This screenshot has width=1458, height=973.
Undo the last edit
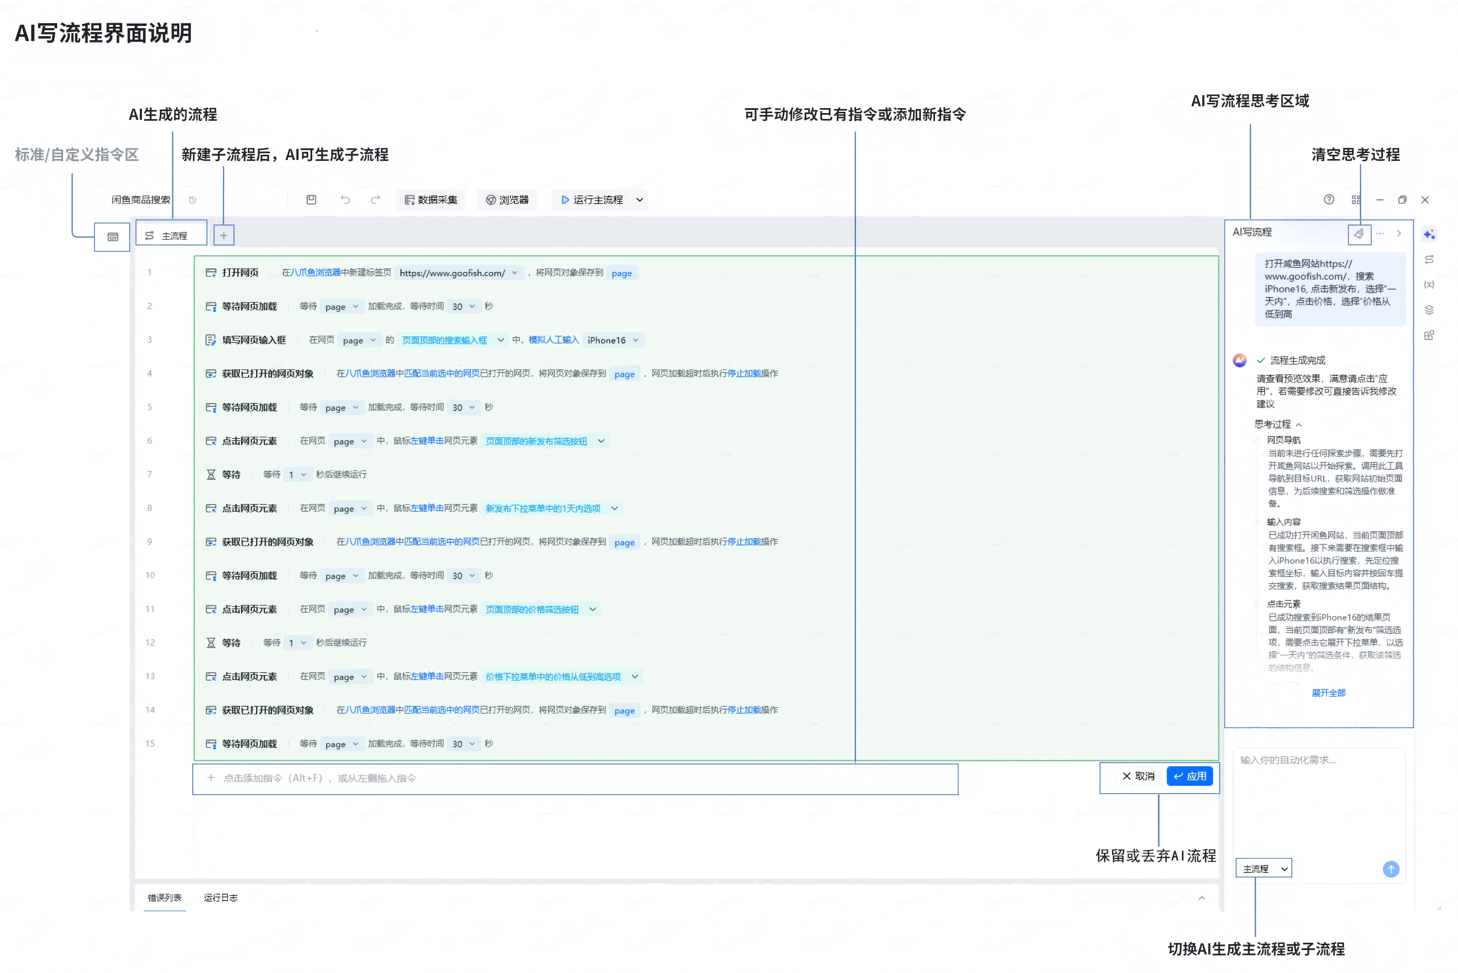[x=345, y=199]
